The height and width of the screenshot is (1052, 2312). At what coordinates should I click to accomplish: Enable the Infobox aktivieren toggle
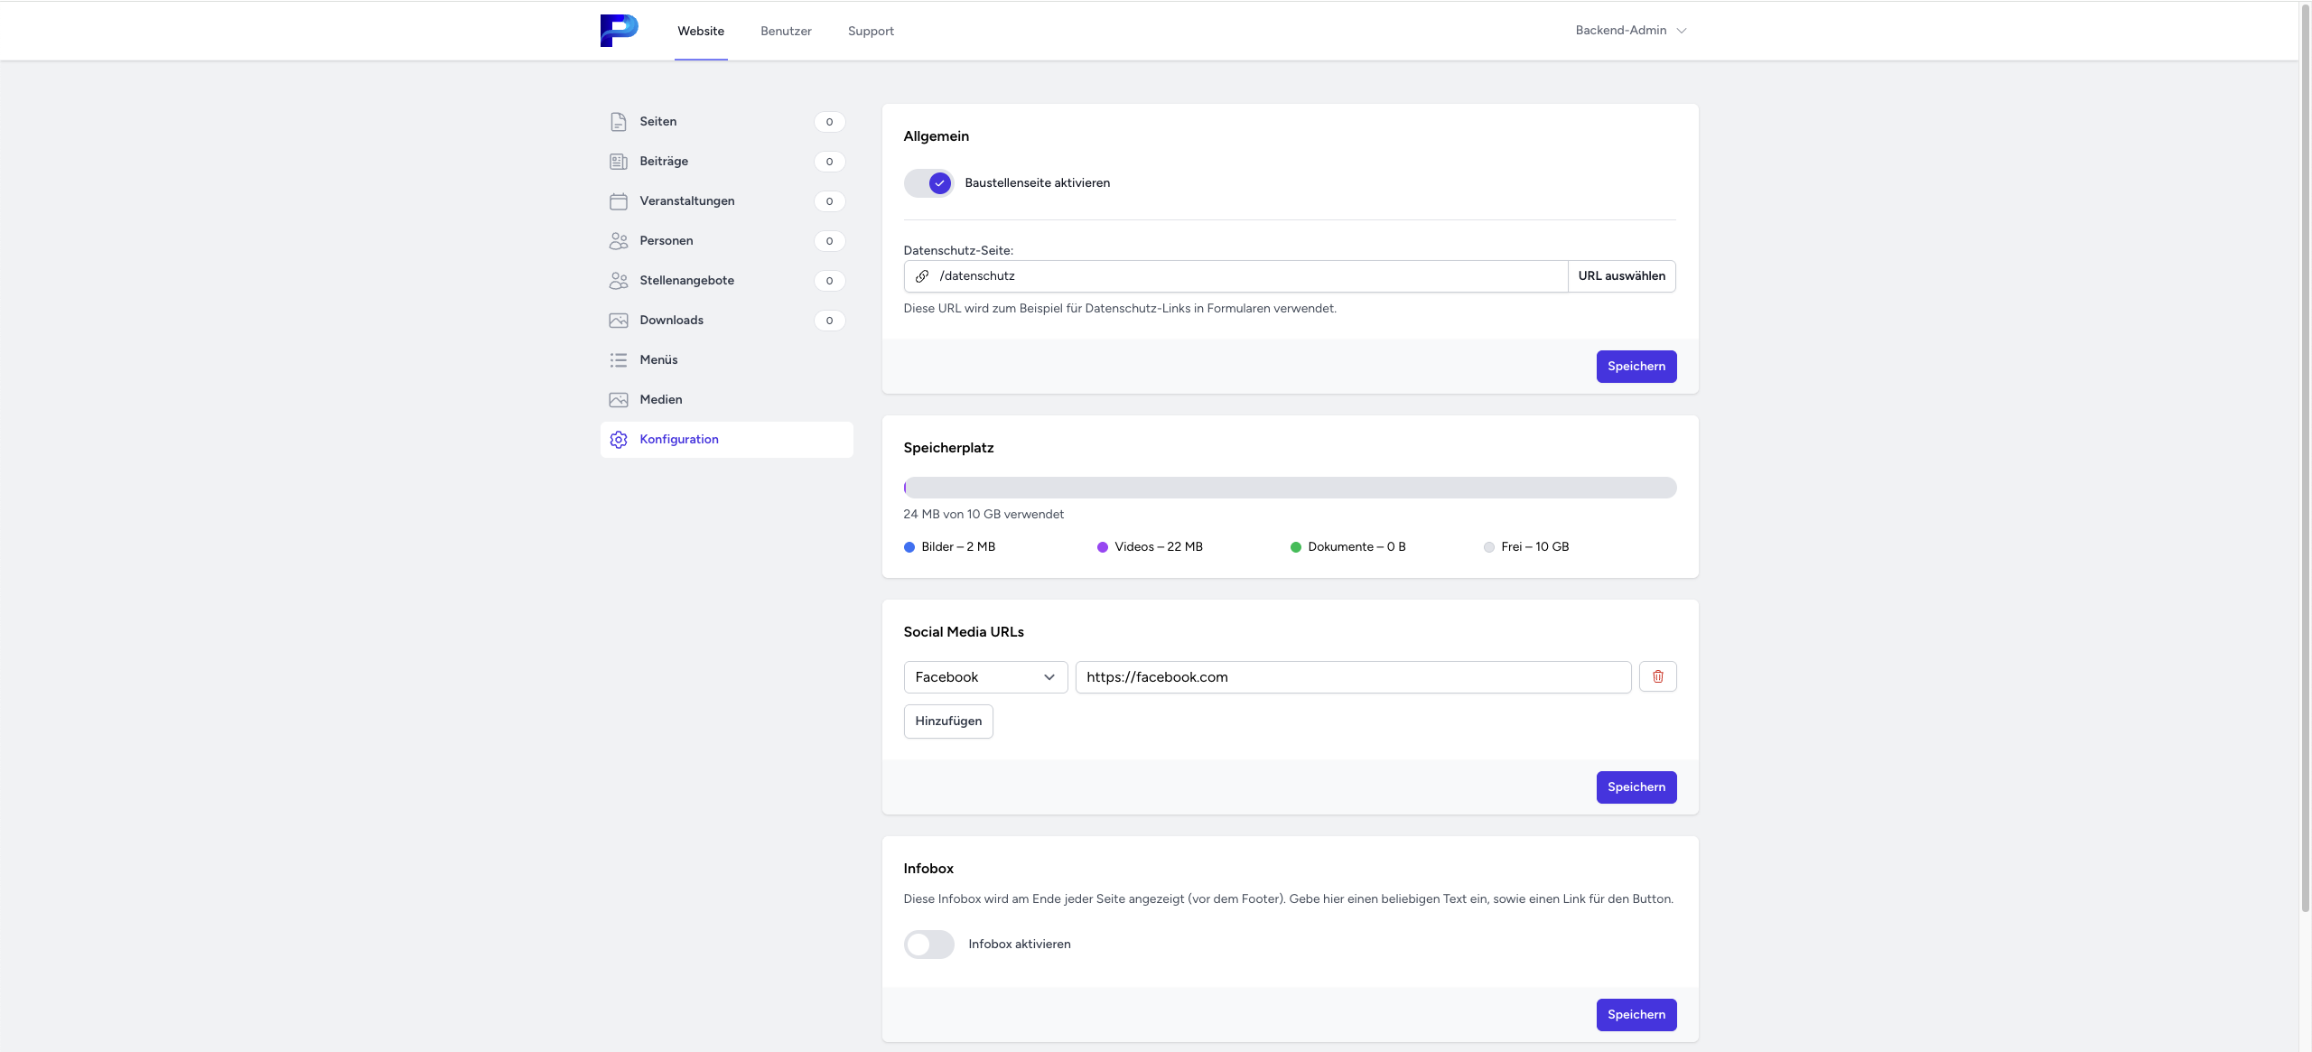pyautogui.click(x=928, y=945)
